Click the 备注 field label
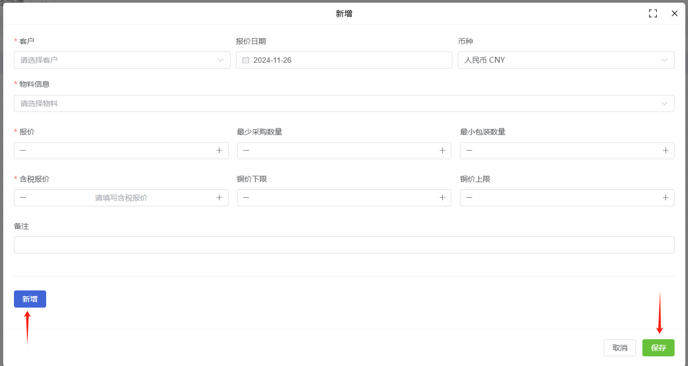Screen dimensions: 688x366 pos(21,226)
